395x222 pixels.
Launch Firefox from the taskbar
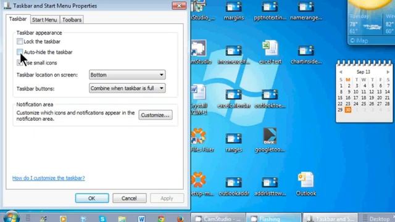pos(180,218)
